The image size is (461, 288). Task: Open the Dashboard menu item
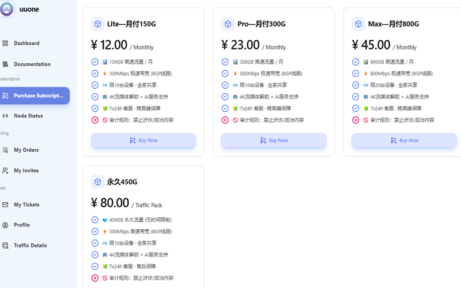pyautogui.click(x=27, y=43)
